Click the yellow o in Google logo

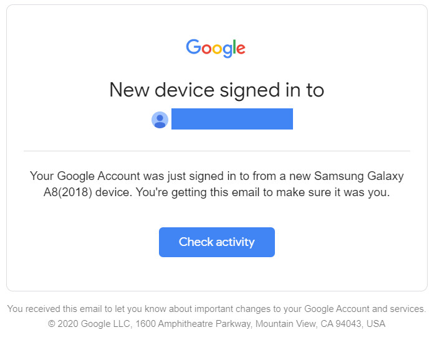217,49
